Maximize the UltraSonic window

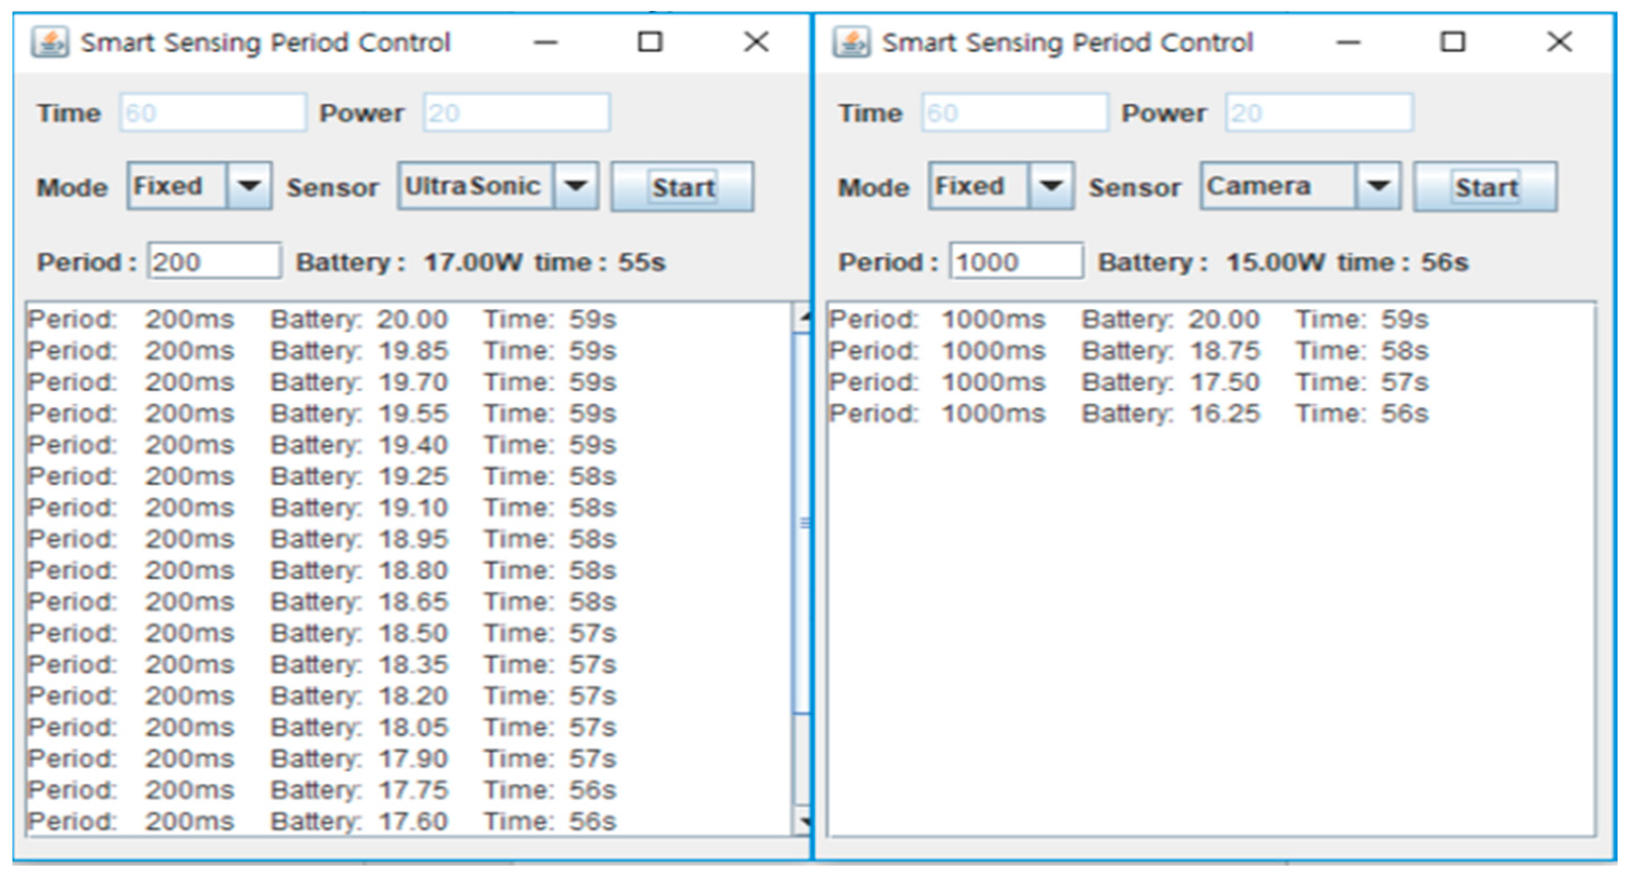(650, 43)
